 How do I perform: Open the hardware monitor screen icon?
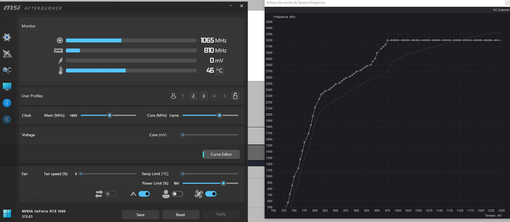7,86
